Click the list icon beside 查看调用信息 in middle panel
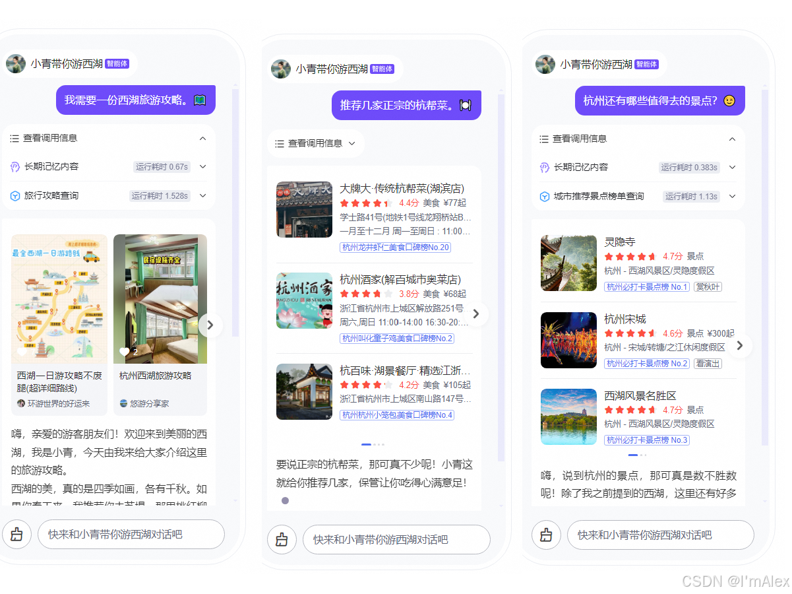 (280, 143)
